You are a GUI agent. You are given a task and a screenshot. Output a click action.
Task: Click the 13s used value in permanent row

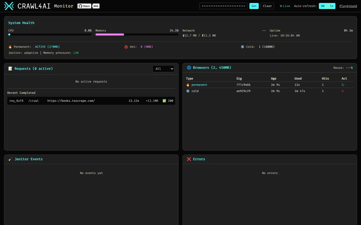(297, 85)
